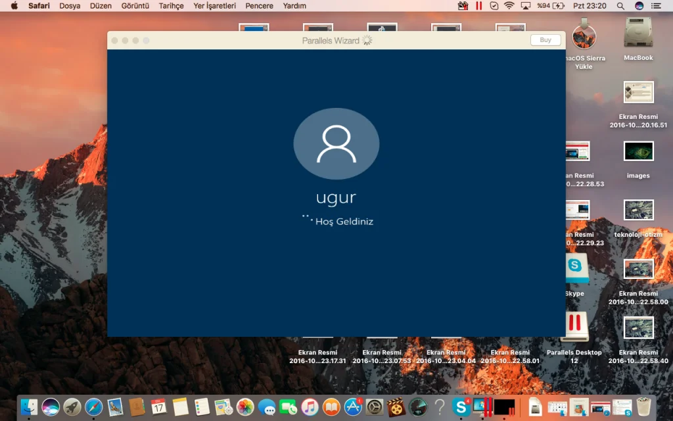Select the Parallels Desktop 12 desktop icon
The height and width of the screenshot is (421, 673).
click(574, 326)
